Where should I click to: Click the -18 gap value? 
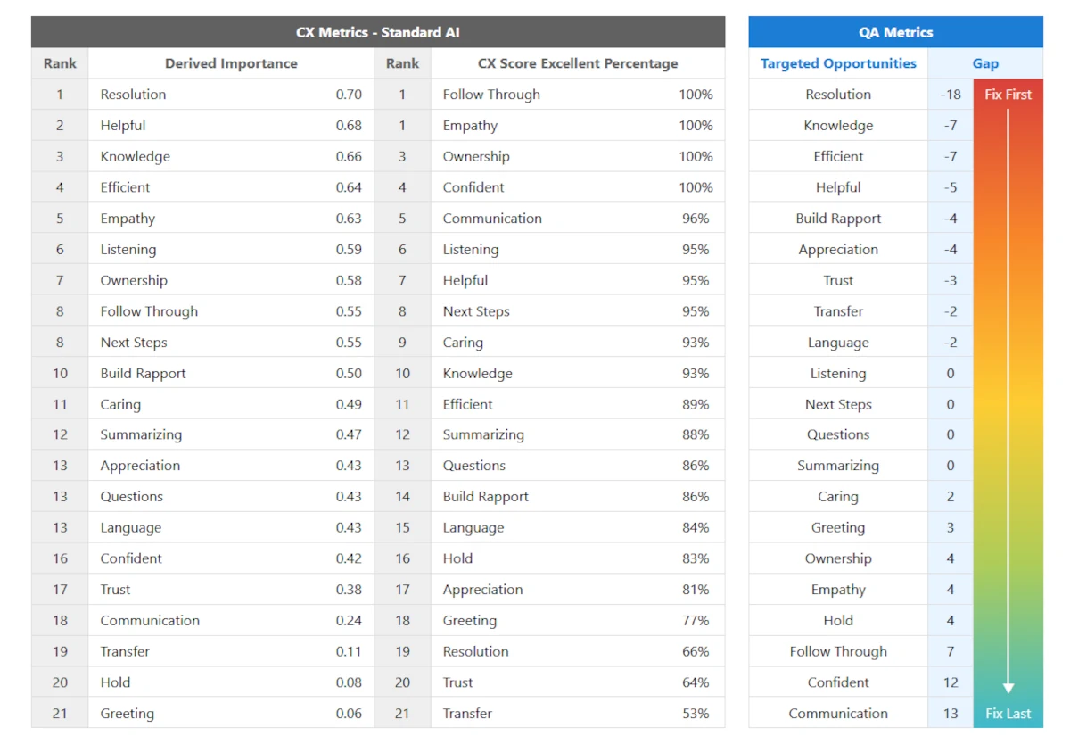[951, 95]
